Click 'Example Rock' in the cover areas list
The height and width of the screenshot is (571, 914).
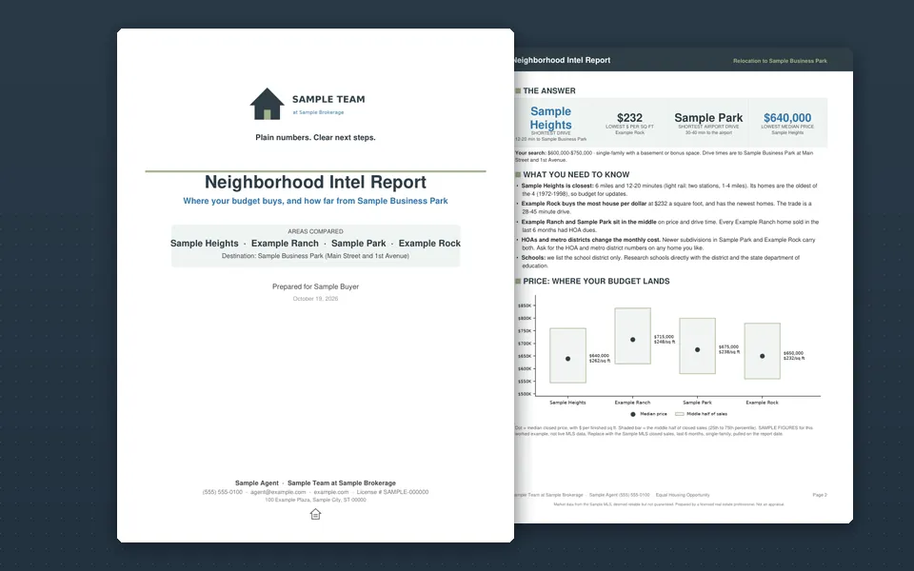[429, 244]
